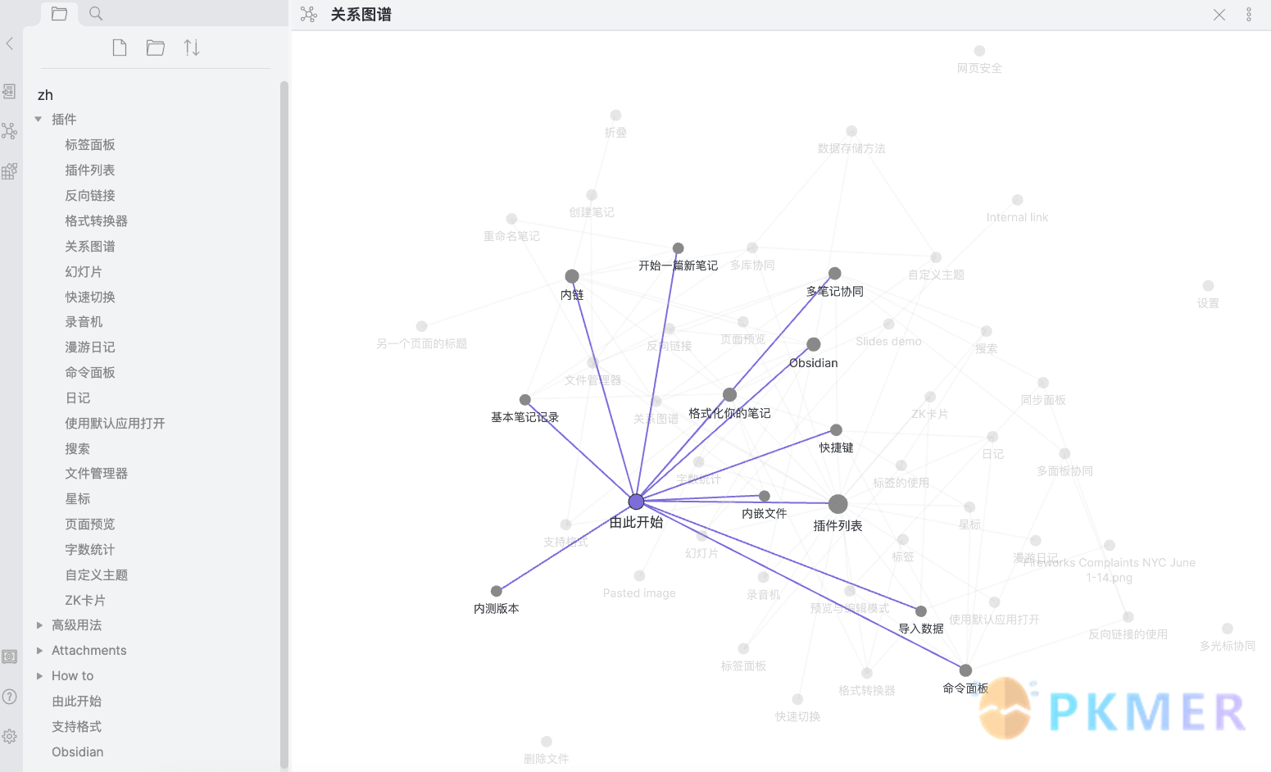This screenshot has width=1271, height=772.
Task: Create a new note in file explorer
Action: click(120, 48)
